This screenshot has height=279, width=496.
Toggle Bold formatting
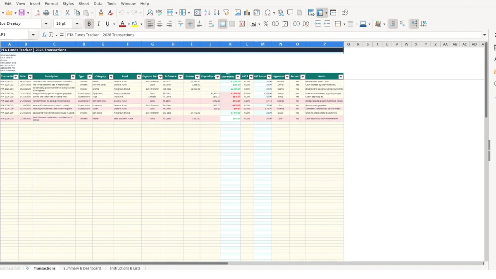(x=89, y=24)
